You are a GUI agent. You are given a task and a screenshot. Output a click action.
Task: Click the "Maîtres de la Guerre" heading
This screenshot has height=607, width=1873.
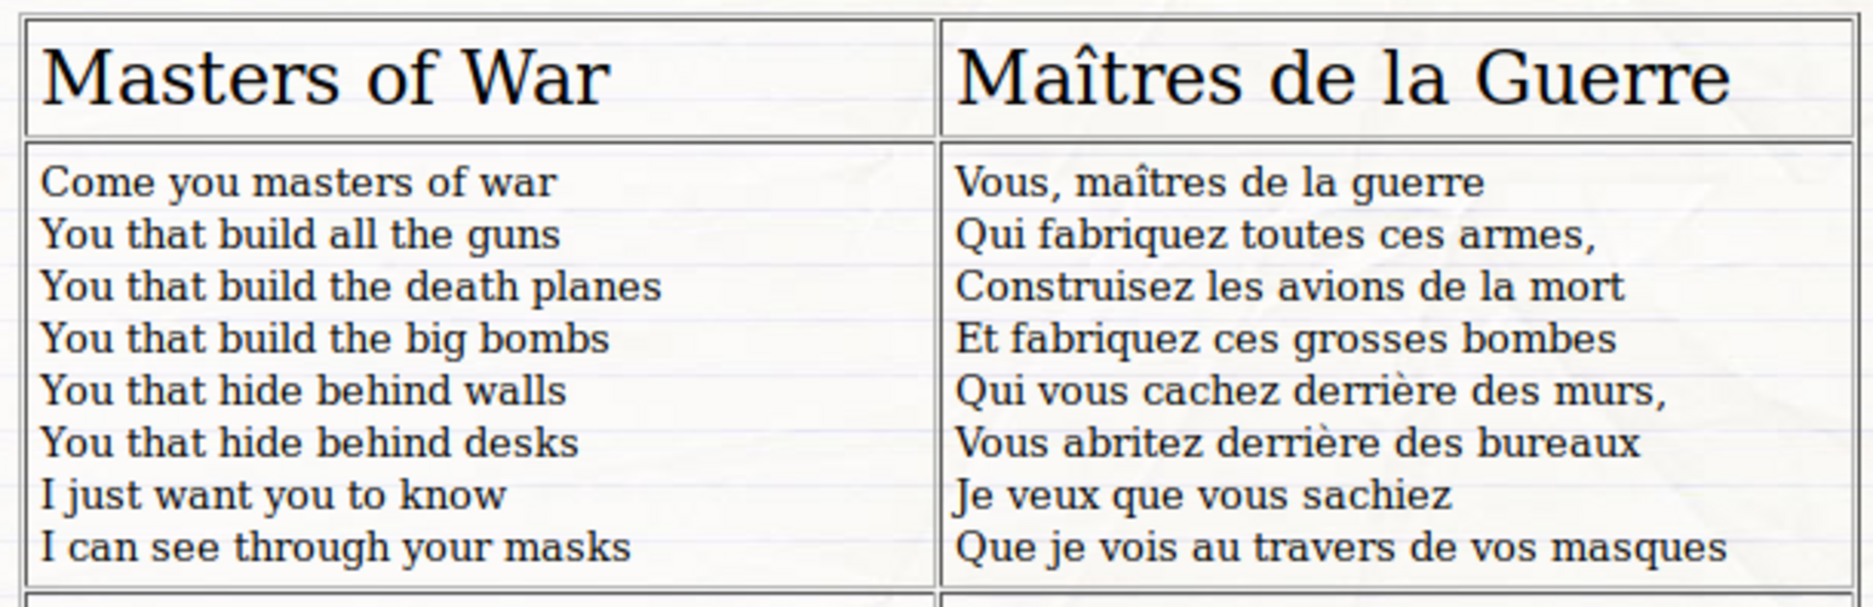click(1343, 78)
